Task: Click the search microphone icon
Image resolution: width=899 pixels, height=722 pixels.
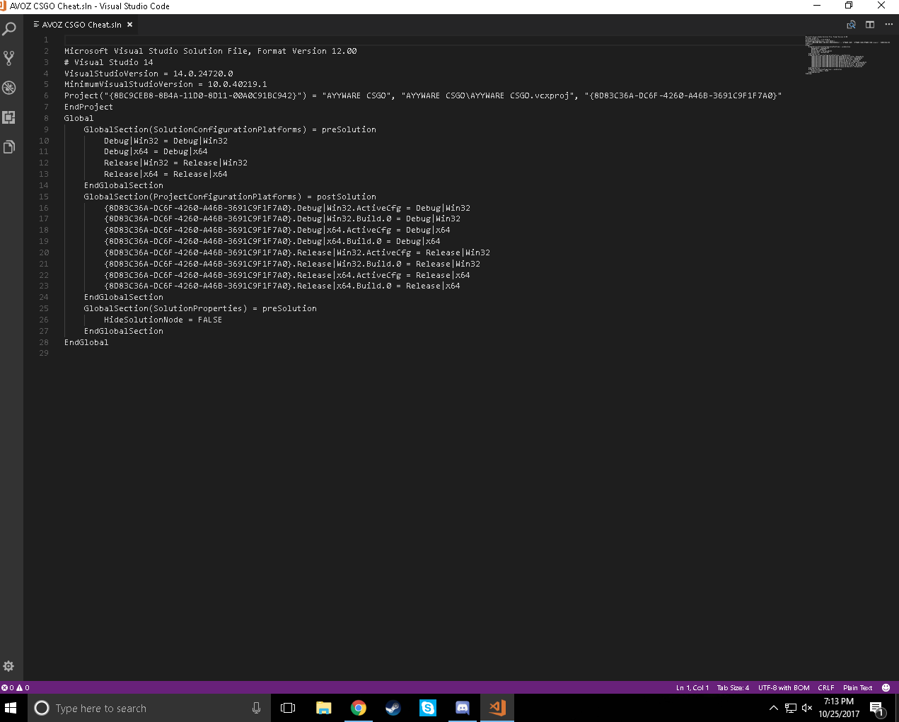Action: (256, 708)
